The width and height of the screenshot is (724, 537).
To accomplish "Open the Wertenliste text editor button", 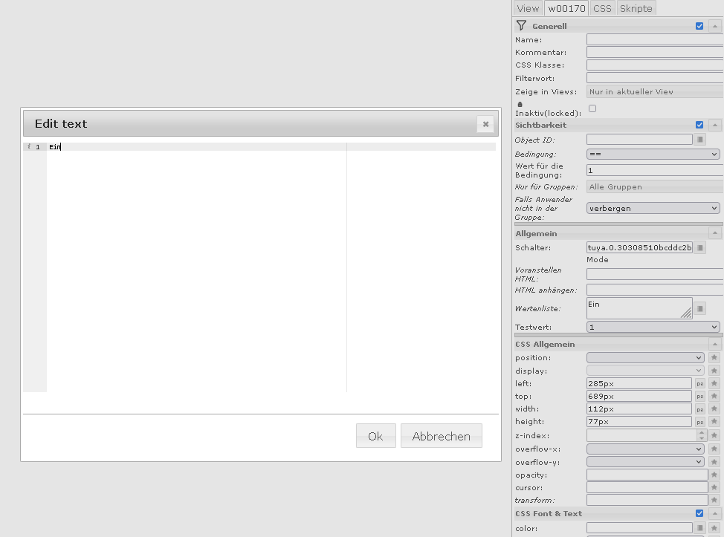I will [x=699, y=308].
